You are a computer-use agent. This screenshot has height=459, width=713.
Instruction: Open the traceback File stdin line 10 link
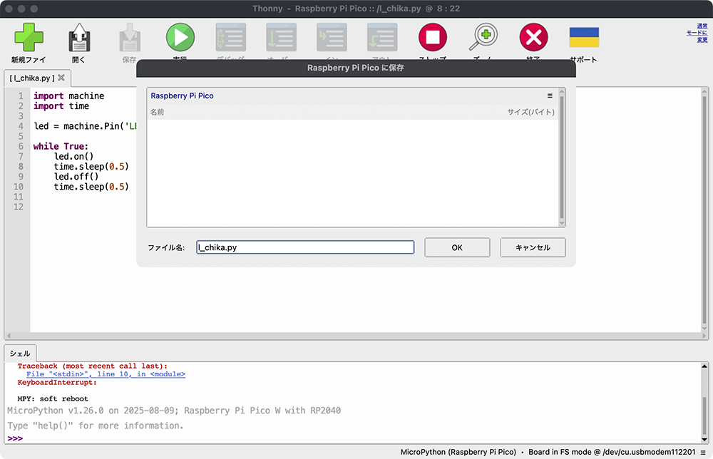pyautogui.click(x=106, y=374)
